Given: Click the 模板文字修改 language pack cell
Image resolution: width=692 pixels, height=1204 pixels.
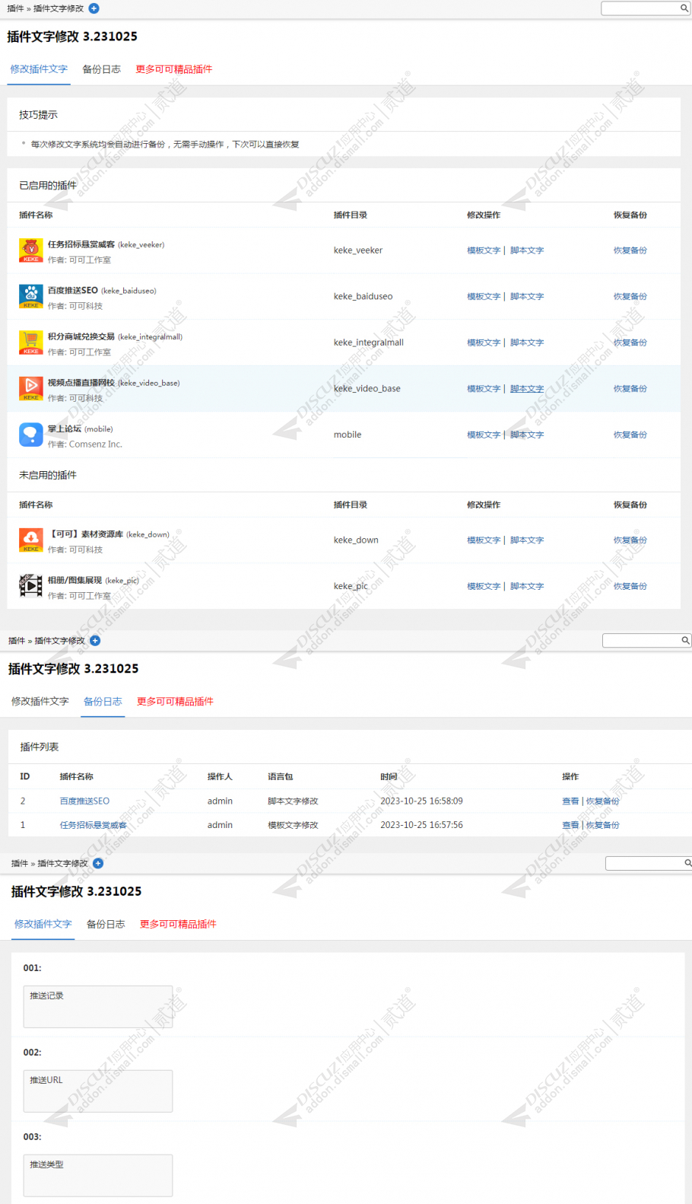Looking at the screenshot, I should point(293,825).
